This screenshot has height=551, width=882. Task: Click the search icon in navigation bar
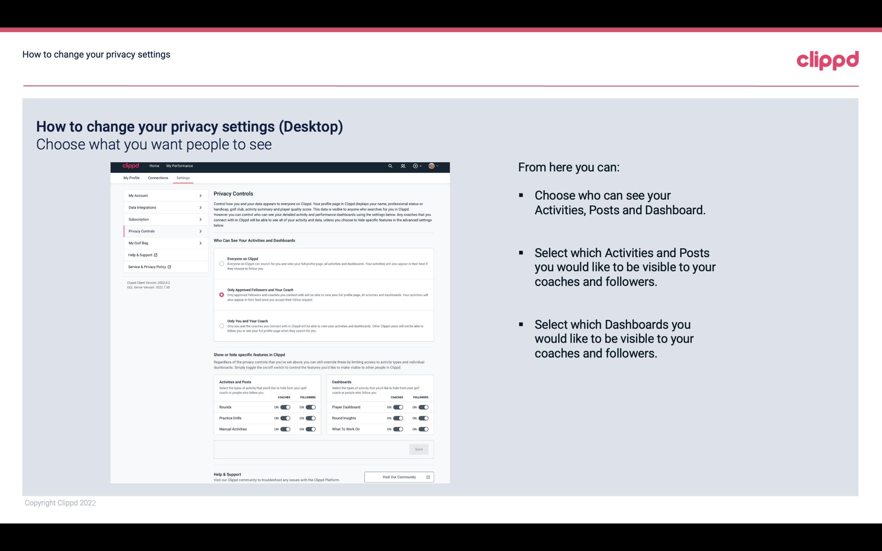390,166
